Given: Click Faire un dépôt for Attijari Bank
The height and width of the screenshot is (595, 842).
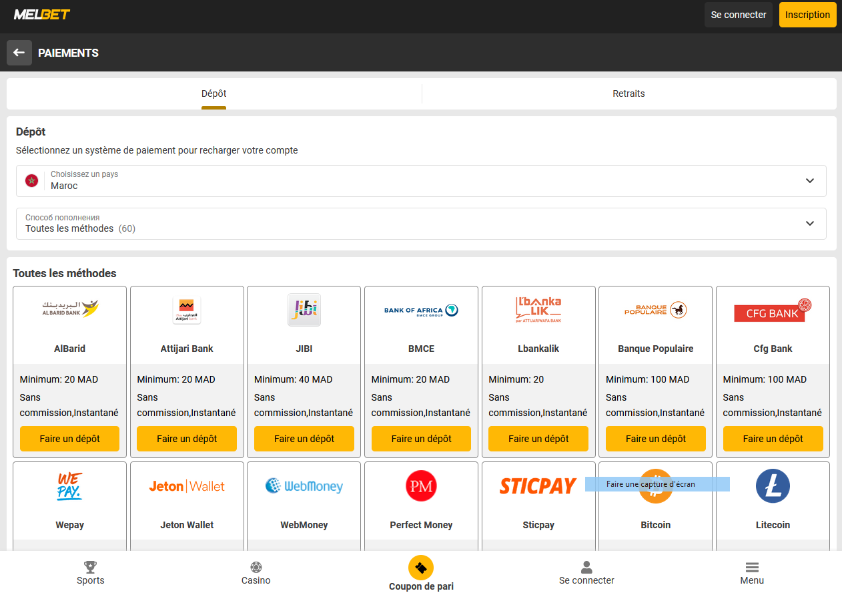Looking at the screenshot, I should 187,439.
